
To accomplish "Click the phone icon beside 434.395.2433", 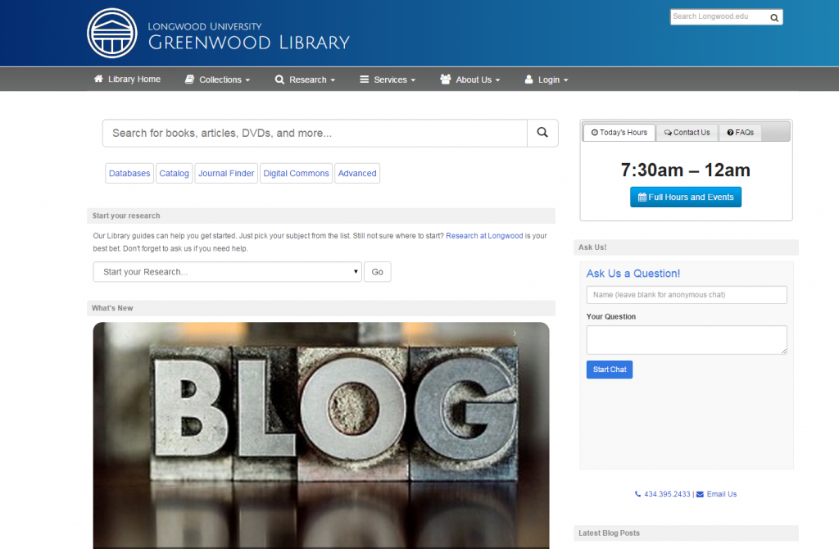I will 637,494.
